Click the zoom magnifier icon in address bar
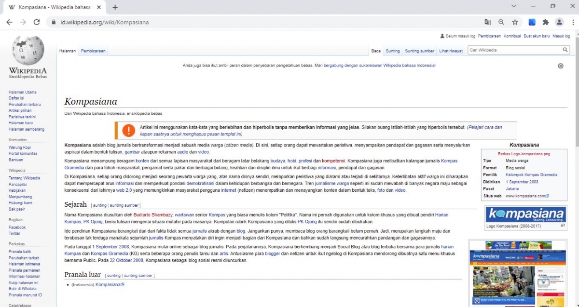The width and height of the screenshot is (579, 307). point(501,22)
